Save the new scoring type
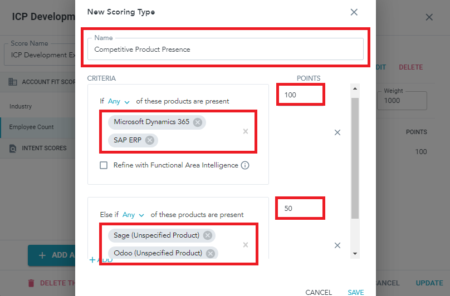 (x=356, y=292)
